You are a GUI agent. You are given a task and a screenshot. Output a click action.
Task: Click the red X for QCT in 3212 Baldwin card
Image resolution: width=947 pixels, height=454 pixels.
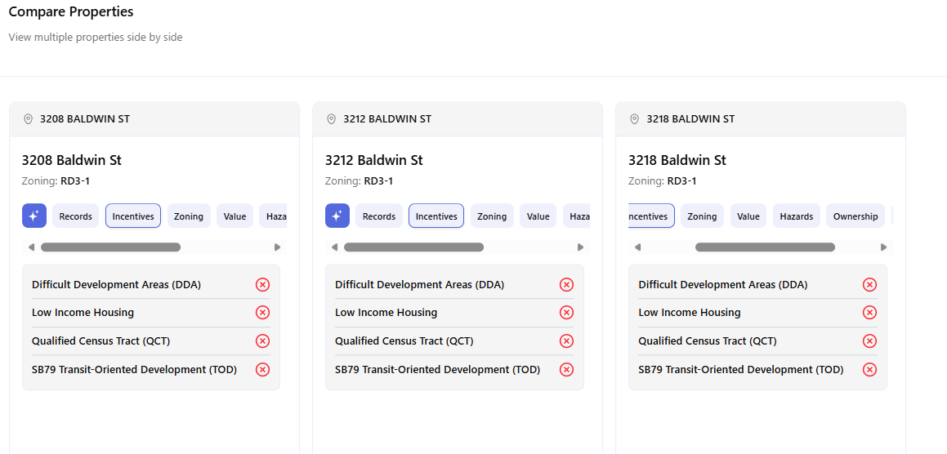[x=566, y=341]
